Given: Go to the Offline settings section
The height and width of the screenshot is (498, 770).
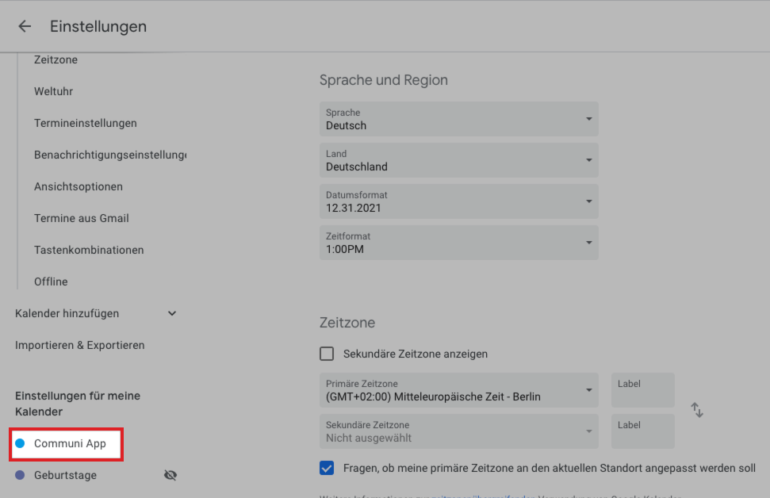Looking at the screenshot, I should point(51,282).
